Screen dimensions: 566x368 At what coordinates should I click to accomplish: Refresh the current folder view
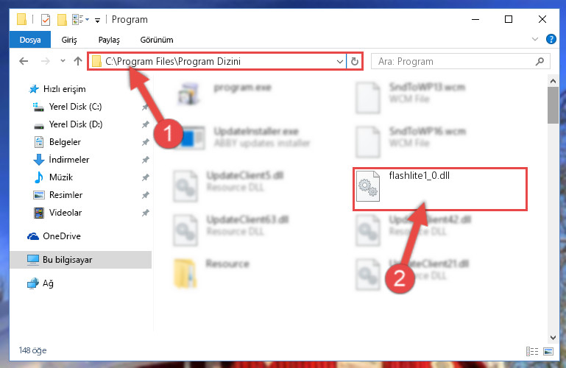[x=355, y=61]
